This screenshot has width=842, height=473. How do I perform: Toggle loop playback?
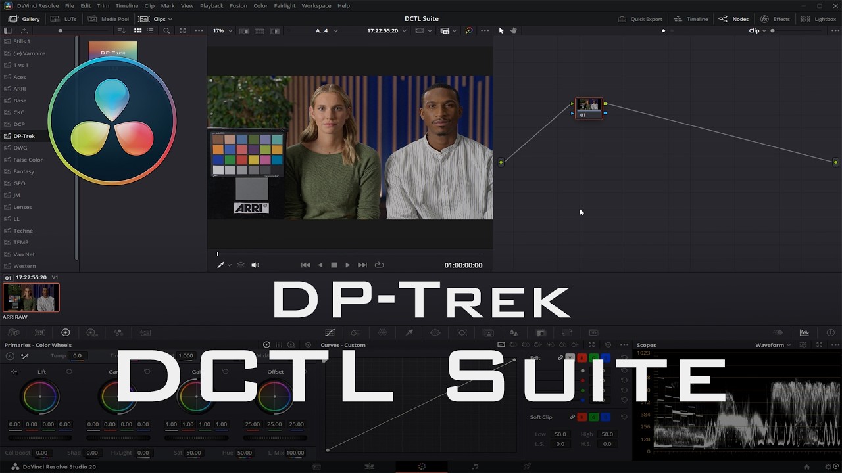(x=379, y=265)
